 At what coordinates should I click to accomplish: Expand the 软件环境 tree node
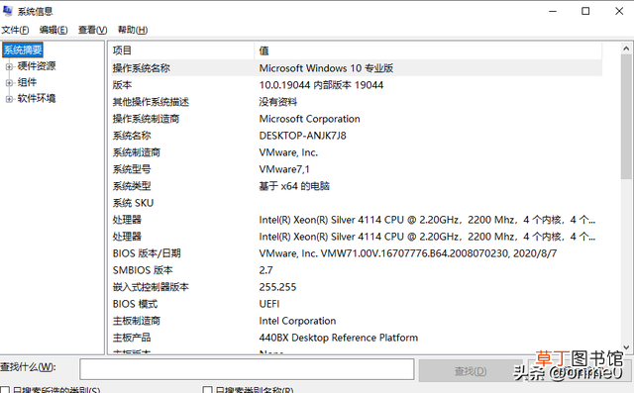coord(9,99)
